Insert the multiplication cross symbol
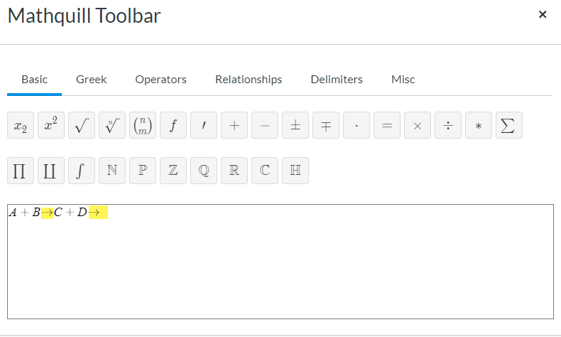 click(x=417, y=126)
